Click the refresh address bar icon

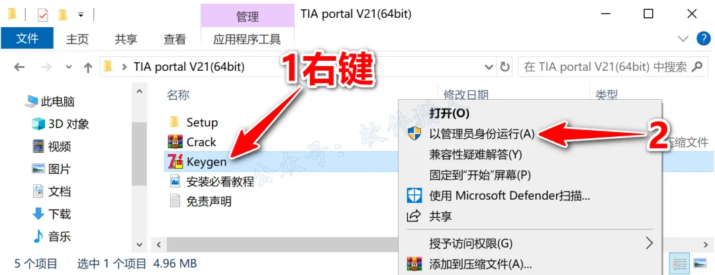504,67
